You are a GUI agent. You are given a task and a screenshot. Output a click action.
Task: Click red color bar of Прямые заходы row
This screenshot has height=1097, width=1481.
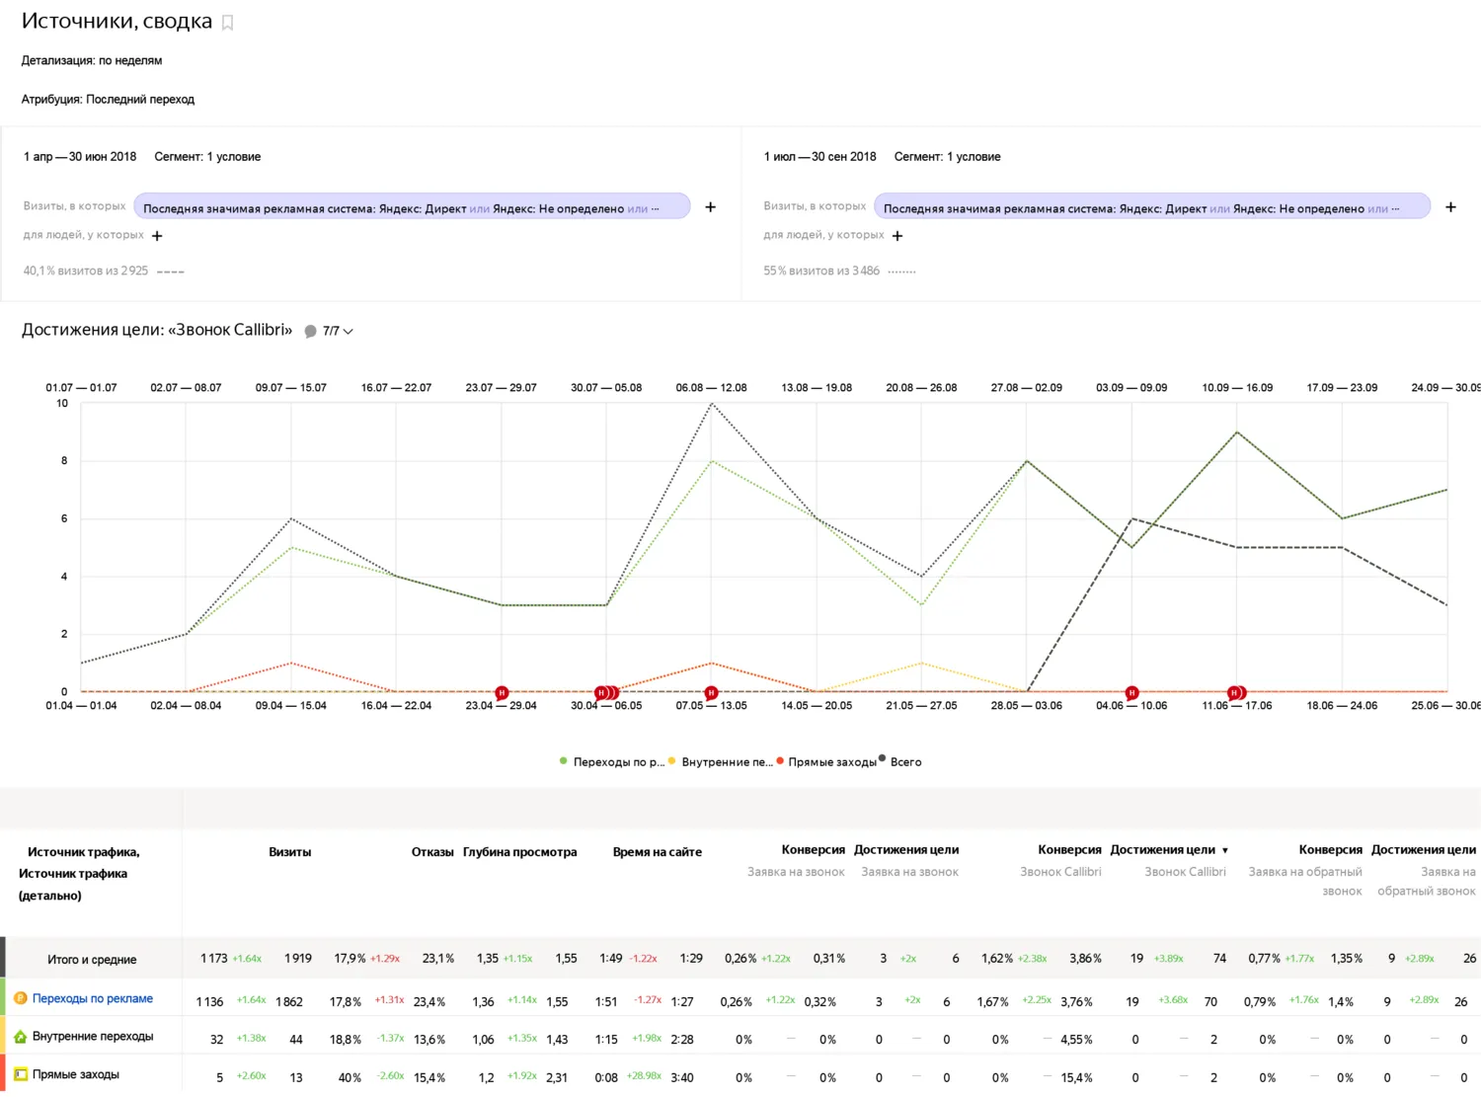[3, 1073]
